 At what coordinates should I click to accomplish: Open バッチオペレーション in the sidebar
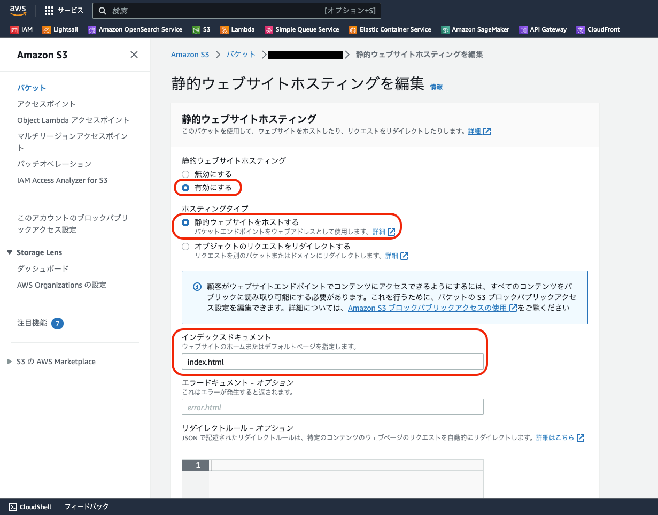click(54, 164)
